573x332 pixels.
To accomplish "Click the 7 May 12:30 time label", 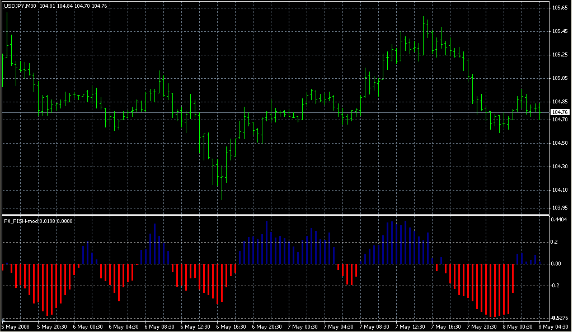I will point(410,327).
